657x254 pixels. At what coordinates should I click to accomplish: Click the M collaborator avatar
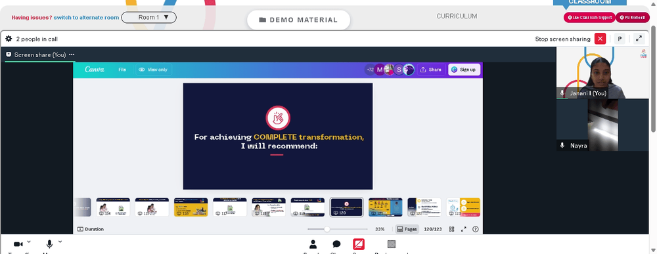pyautogui.click(x=380, y=70)
